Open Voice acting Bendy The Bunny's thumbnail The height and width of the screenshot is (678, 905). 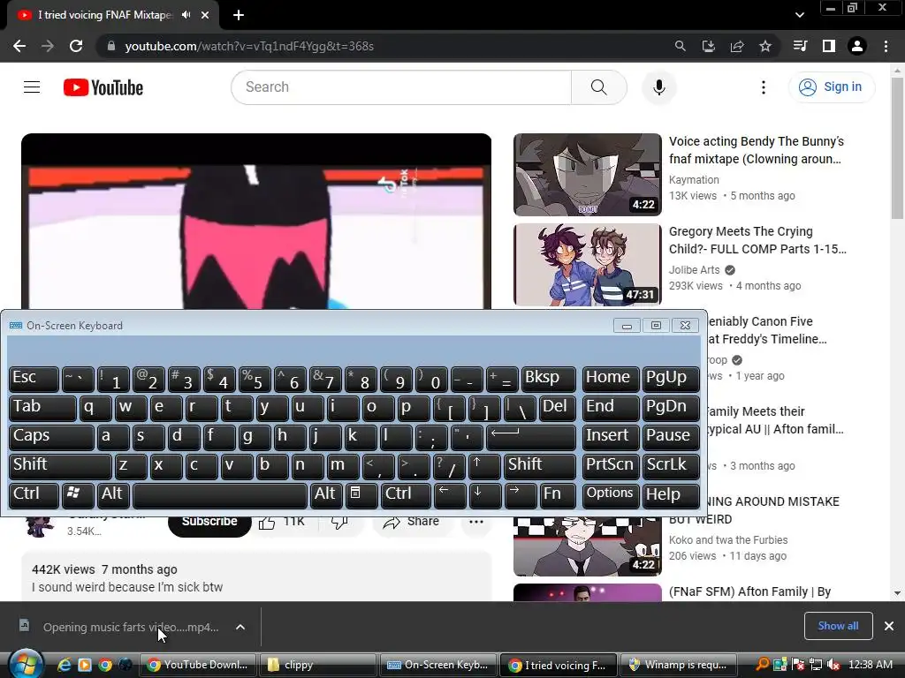coord(588,175)
